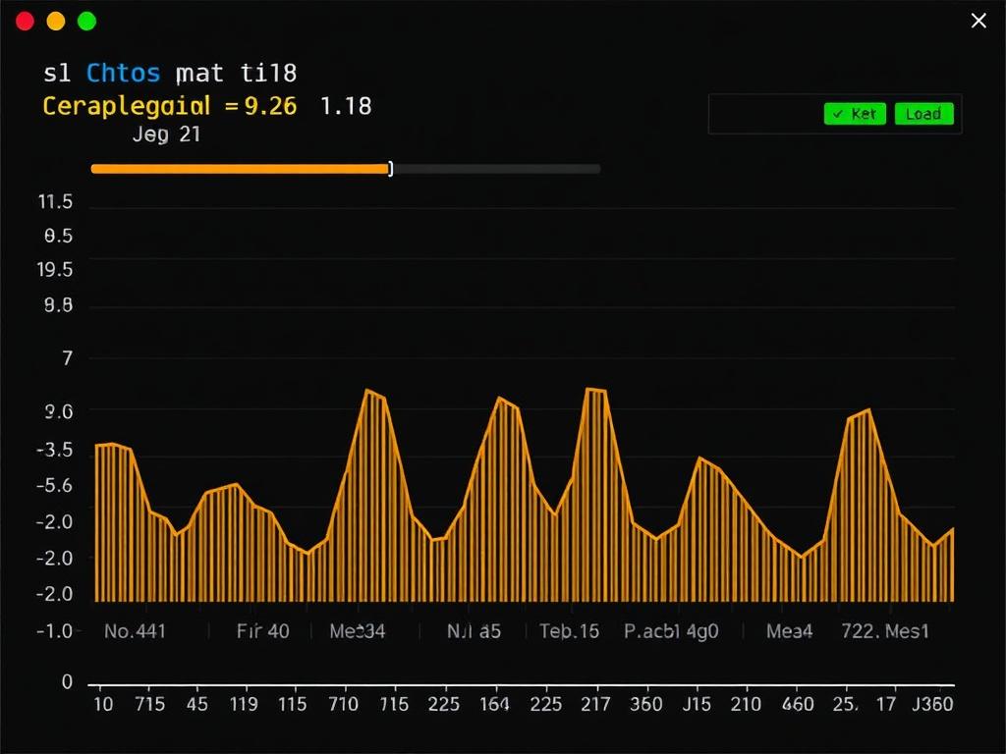Image resolution: width=1006 pixels, height=754 pixels.
Task: Click the 722. Mes1 axis label
Action: (x=884, y=631)
